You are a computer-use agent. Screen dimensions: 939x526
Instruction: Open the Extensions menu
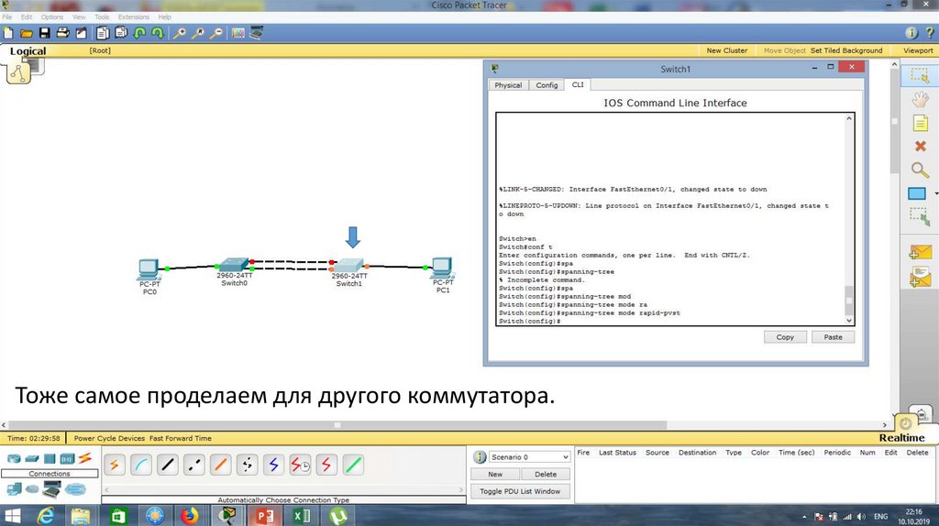(134, 17)
